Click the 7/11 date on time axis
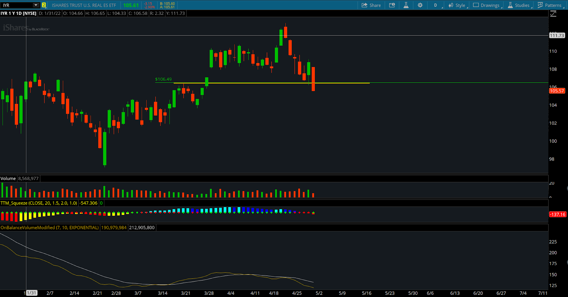568x297 pixels. (x=542, y=293)
